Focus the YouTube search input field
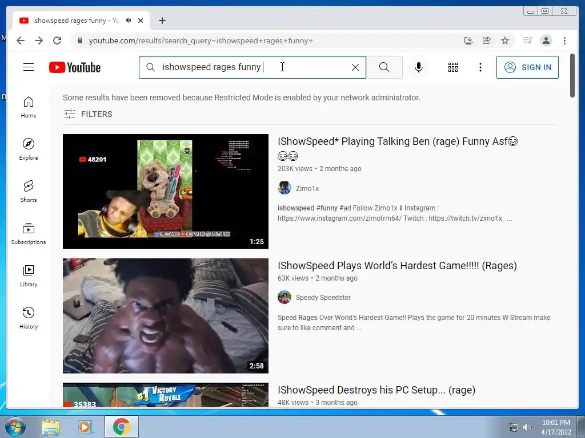This screenshot has height=438, width=585. point(252,67)
